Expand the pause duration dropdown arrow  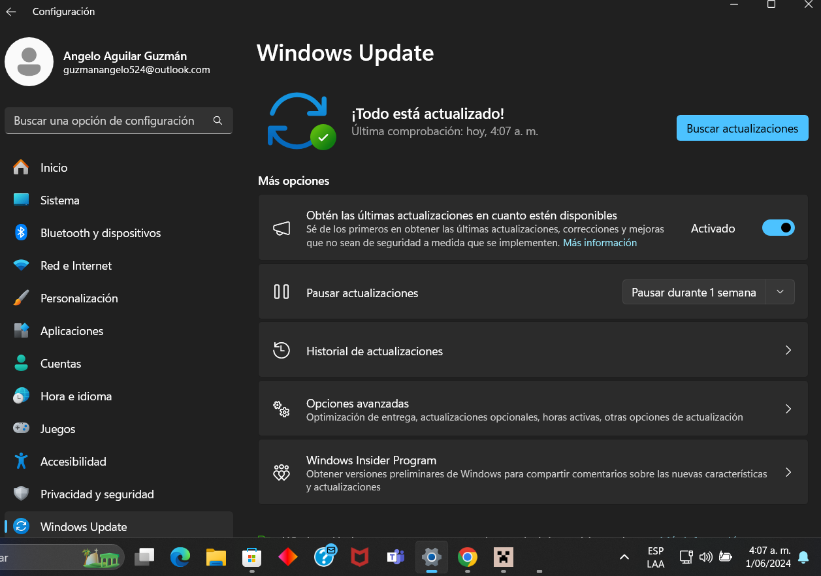click(x=780, y=292)
